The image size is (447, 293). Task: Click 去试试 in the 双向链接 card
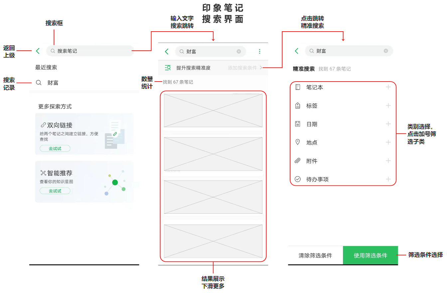click(x=55, y=149)
